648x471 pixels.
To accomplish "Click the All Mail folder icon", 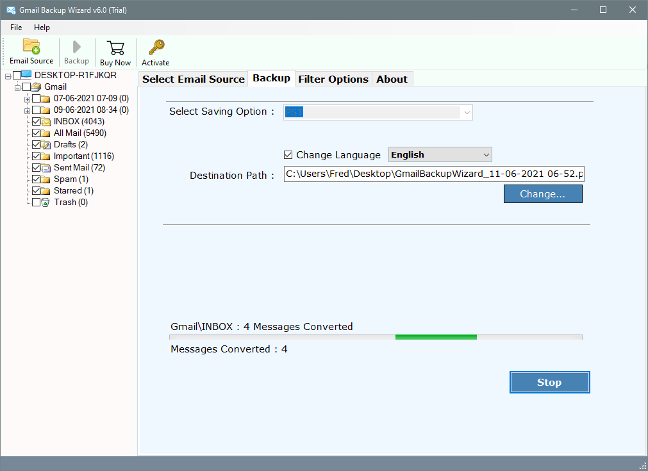I will (x=46, y=133).
